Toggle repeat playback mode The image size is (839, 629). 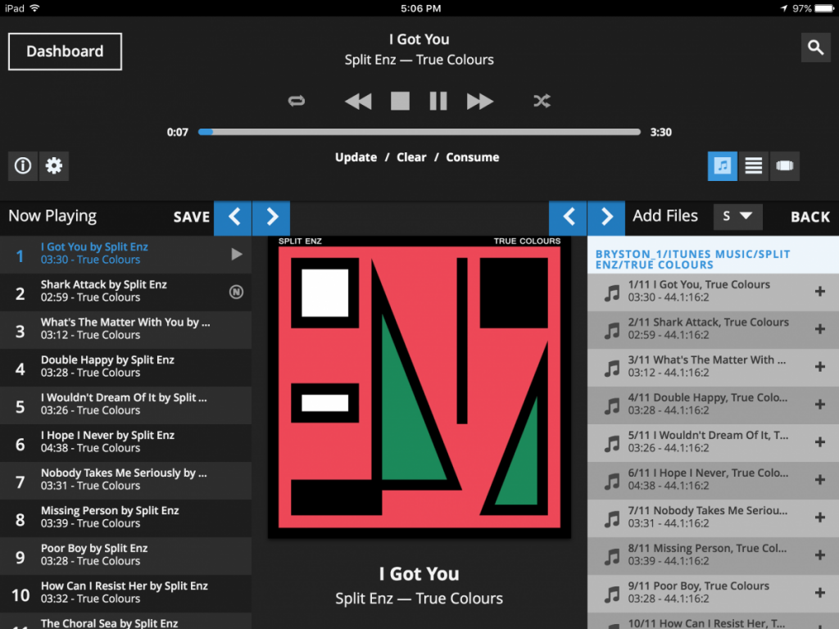coord(297,101)
